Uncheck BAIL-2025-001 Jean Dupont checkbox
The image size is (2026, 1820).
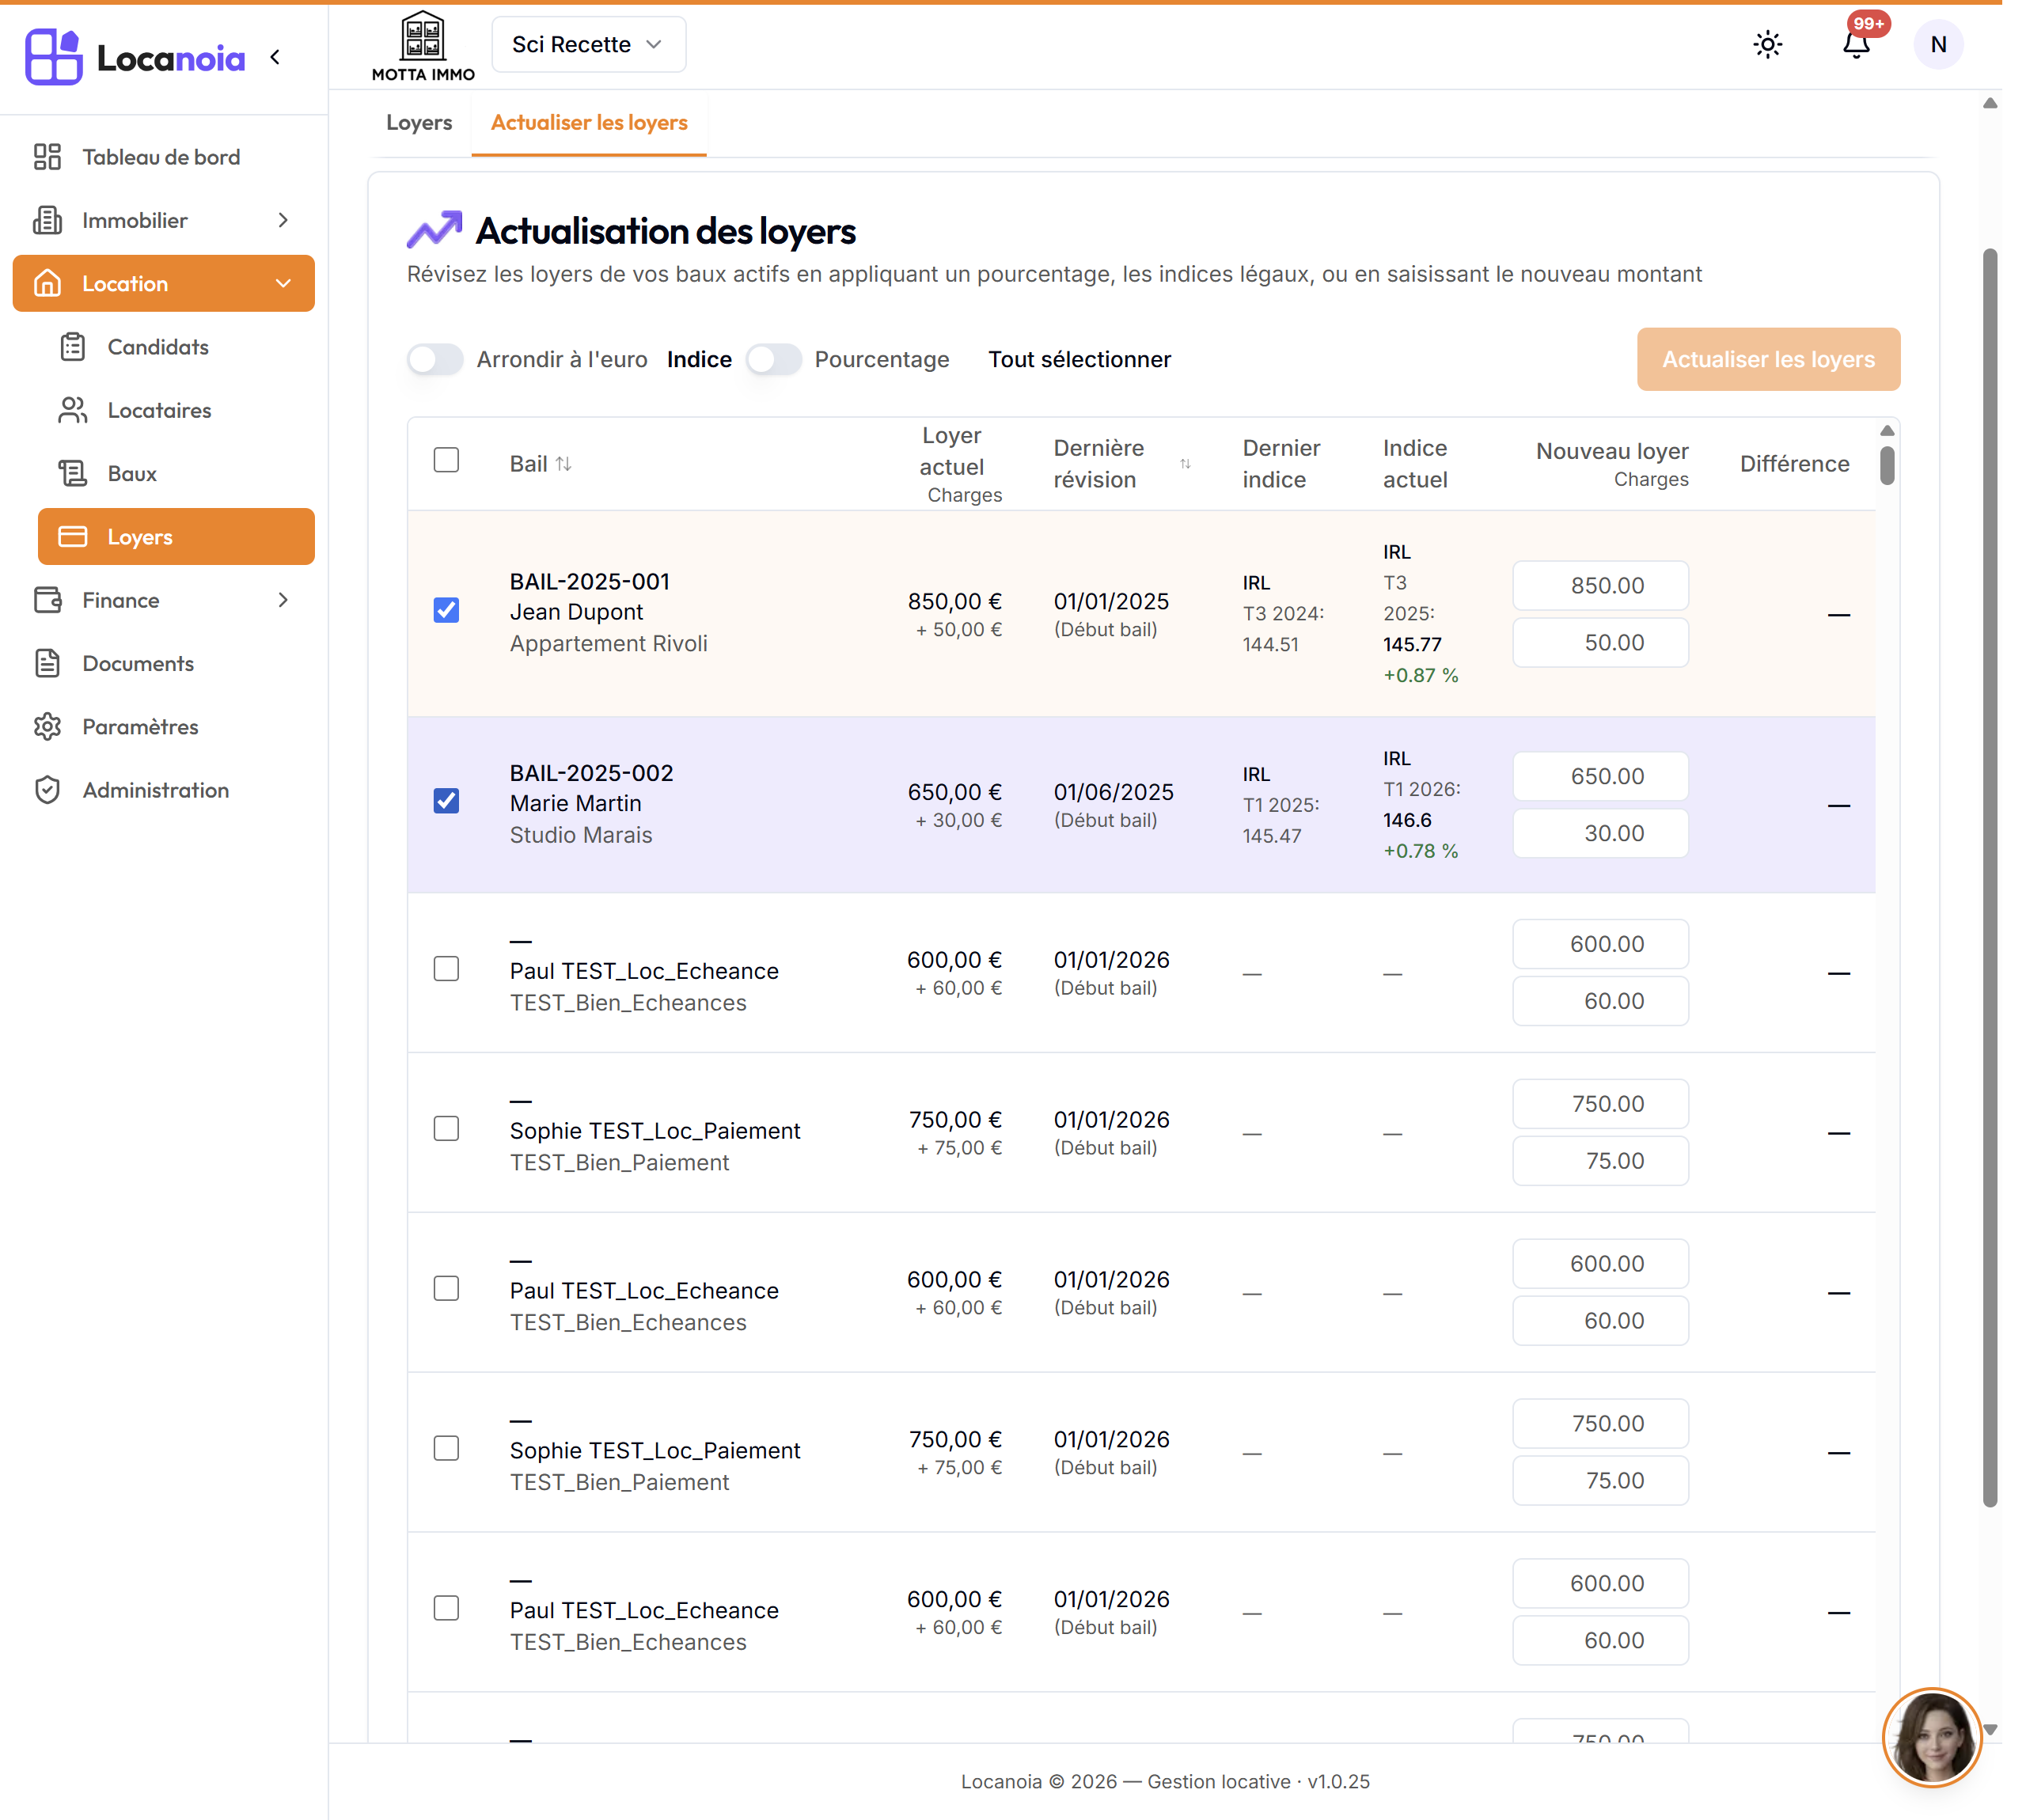(x=446, y=610)
